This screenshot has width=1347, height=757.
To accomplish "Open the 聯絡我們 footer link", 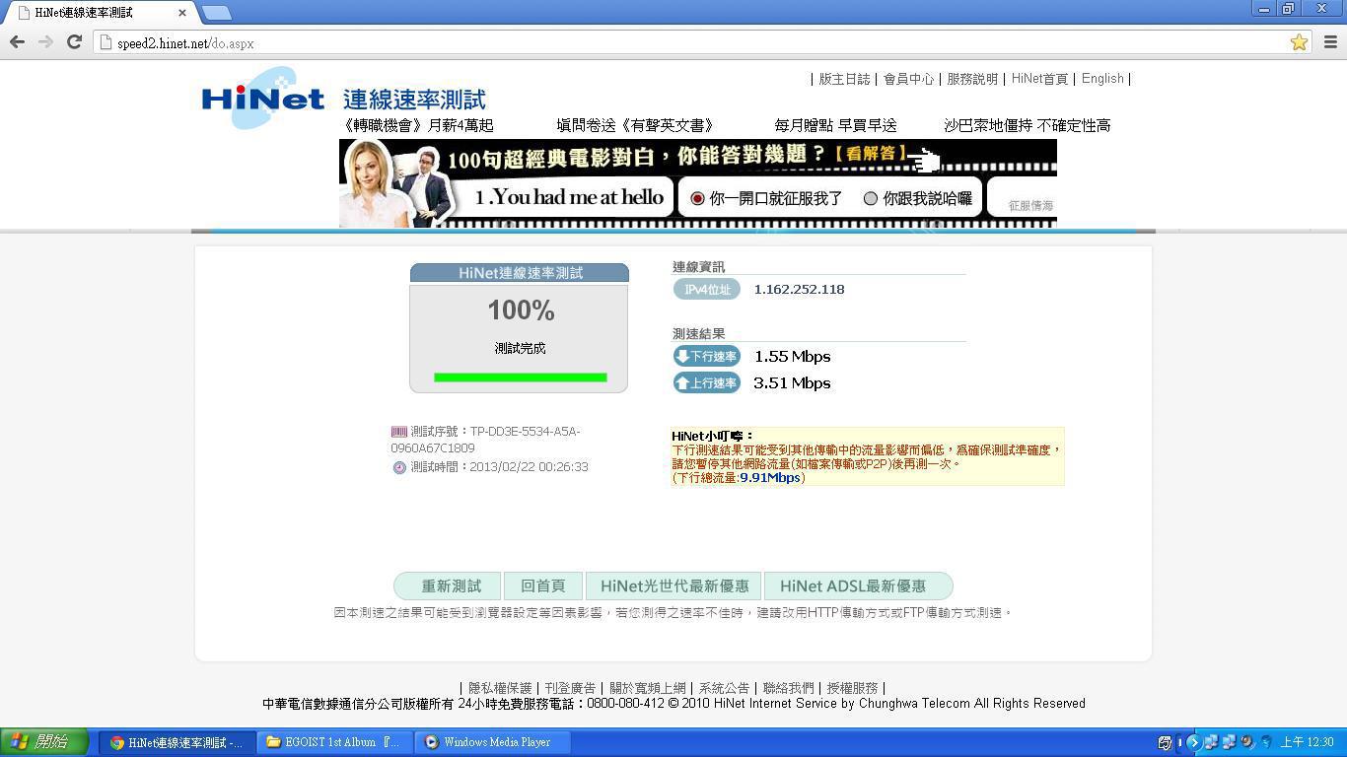I will pos(789,688).
